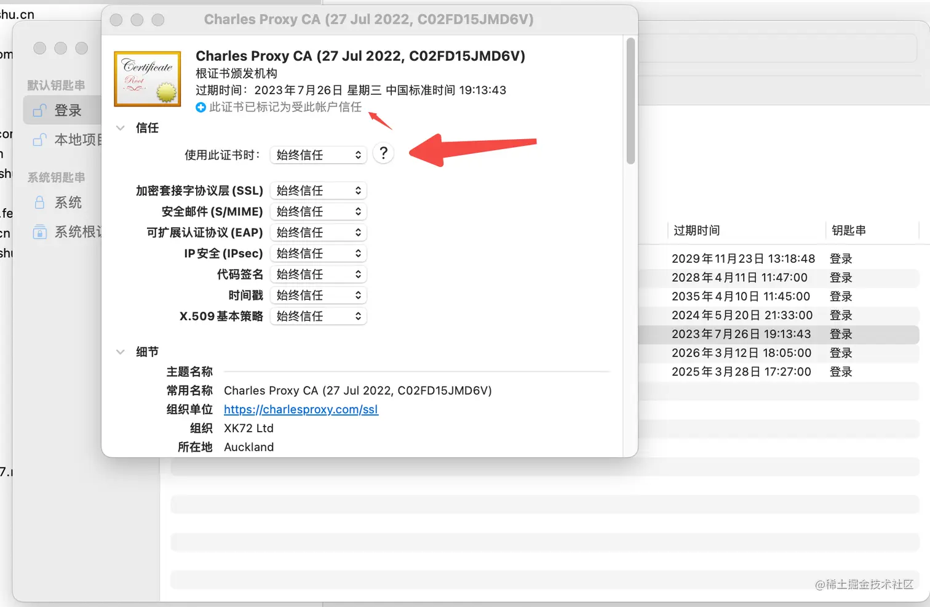Screen dimensions: 930x607
Task: Click the certificate name heading text
Action: 360,56
